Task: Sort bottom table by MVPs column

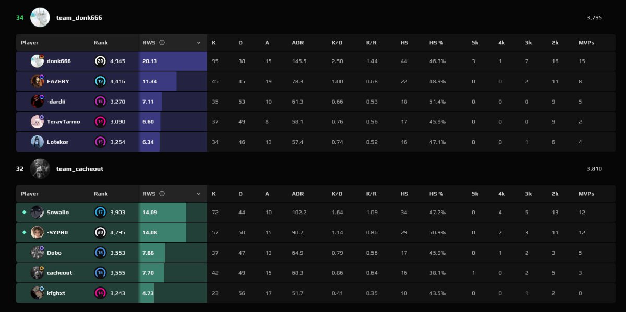Action: (x=586, y=194)
